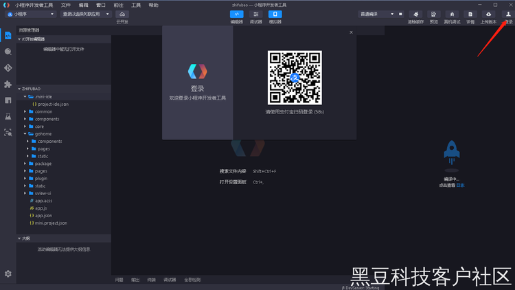
Task: Toggle the 调试器 debugger panel button
Action: click(x=256, y=14)
